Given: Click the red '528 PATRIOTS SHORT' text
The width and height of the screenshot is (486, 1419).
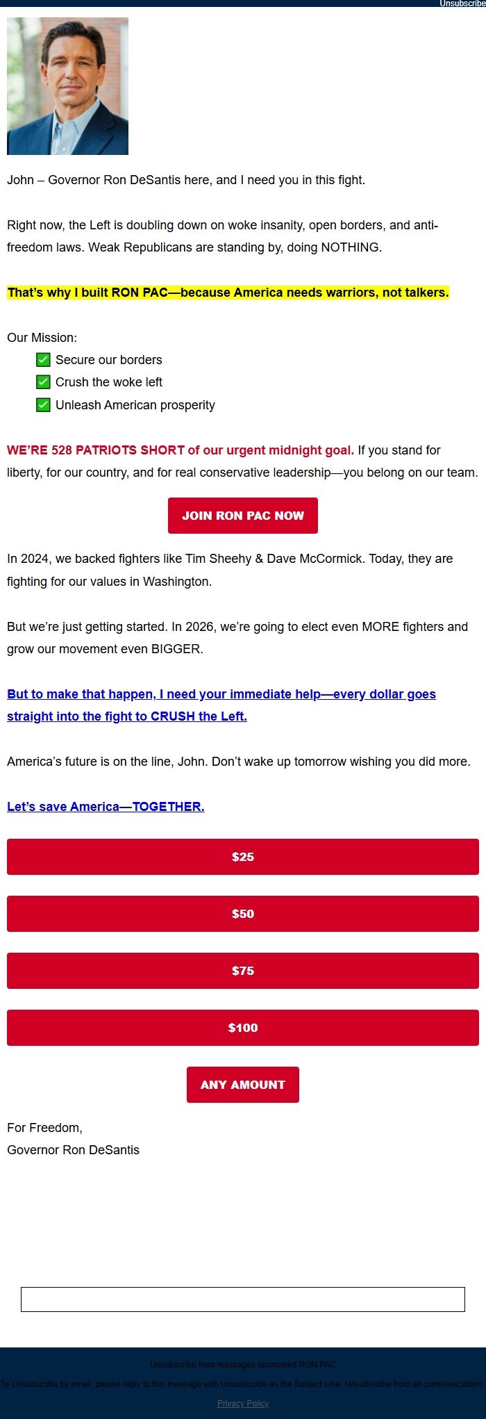Looking at the screenshot, I should tap(180, 450).
